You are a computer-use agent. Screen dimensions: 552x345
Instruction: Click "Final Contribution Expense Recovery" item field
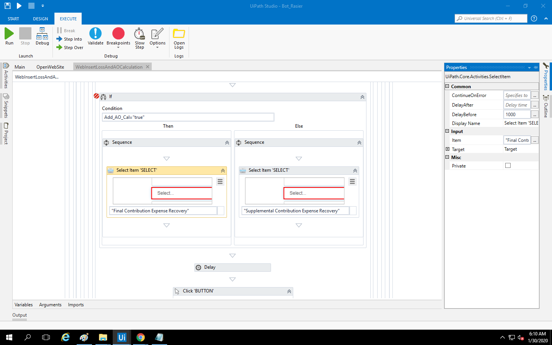(163, 211)
